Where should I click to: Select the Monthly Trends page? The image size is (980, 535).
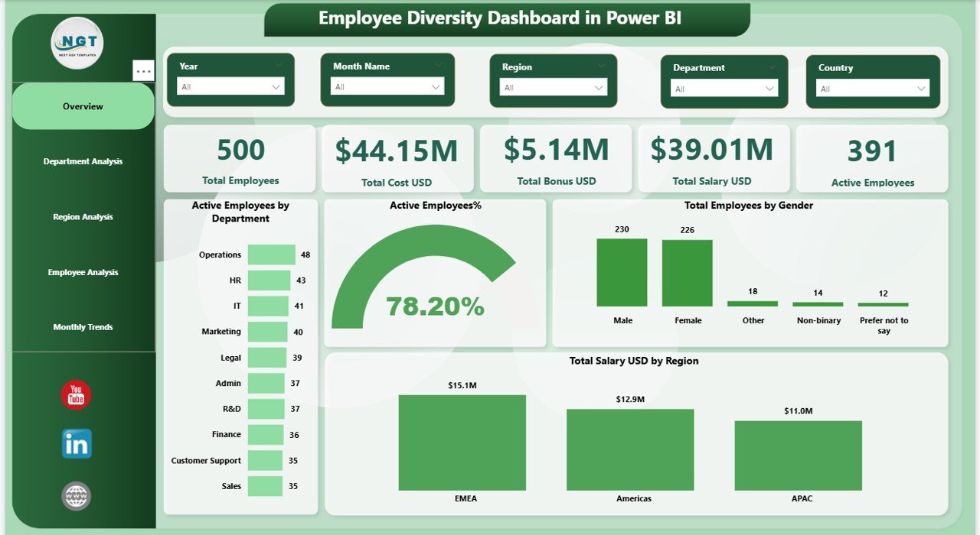[83, 326]
